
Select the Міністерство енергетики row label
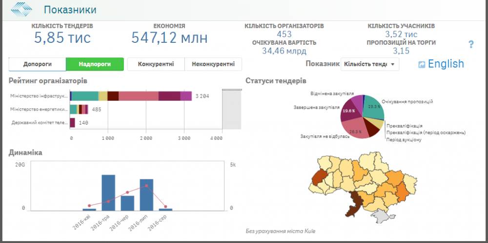point(39,110)
